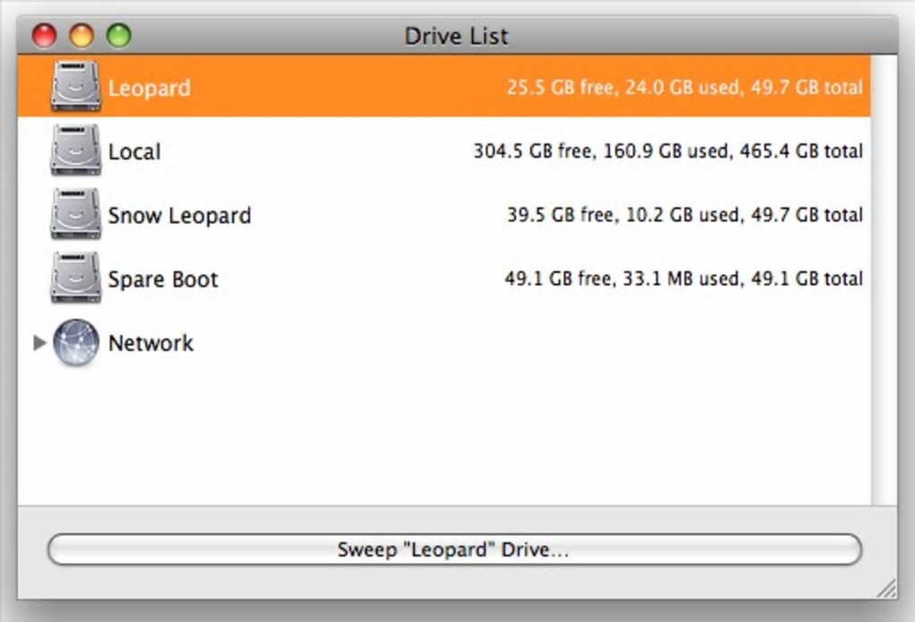Click the Leopard drive icon
915x622 pixels.
[75, 87]
